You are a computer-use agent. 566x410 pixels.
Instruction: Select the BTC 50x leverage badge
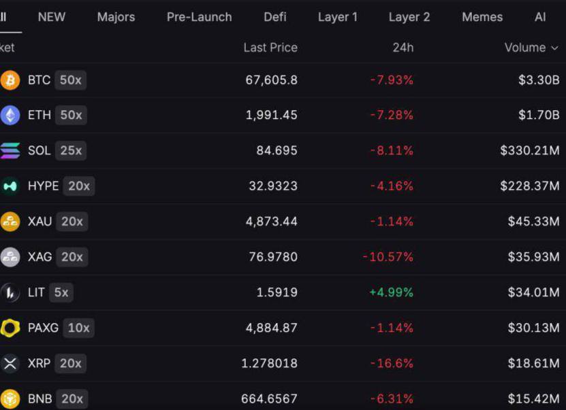(70, 80)
